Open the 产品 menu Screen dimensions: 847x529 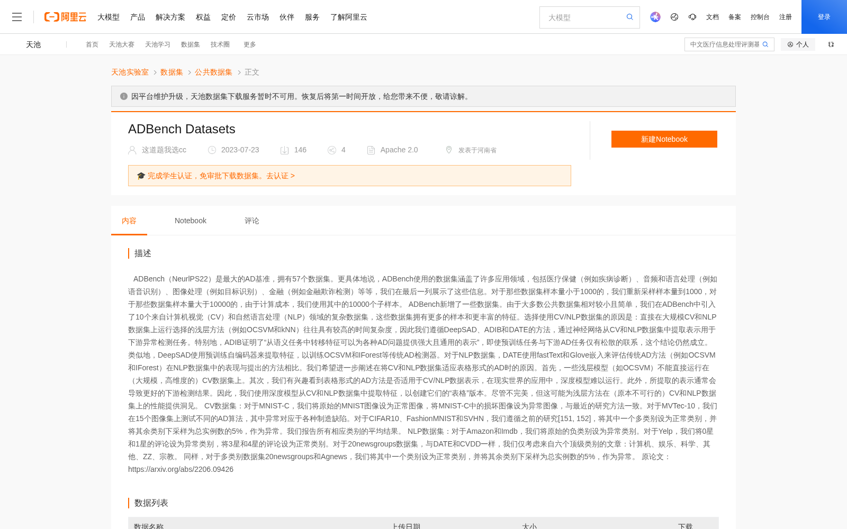point(138,17)
